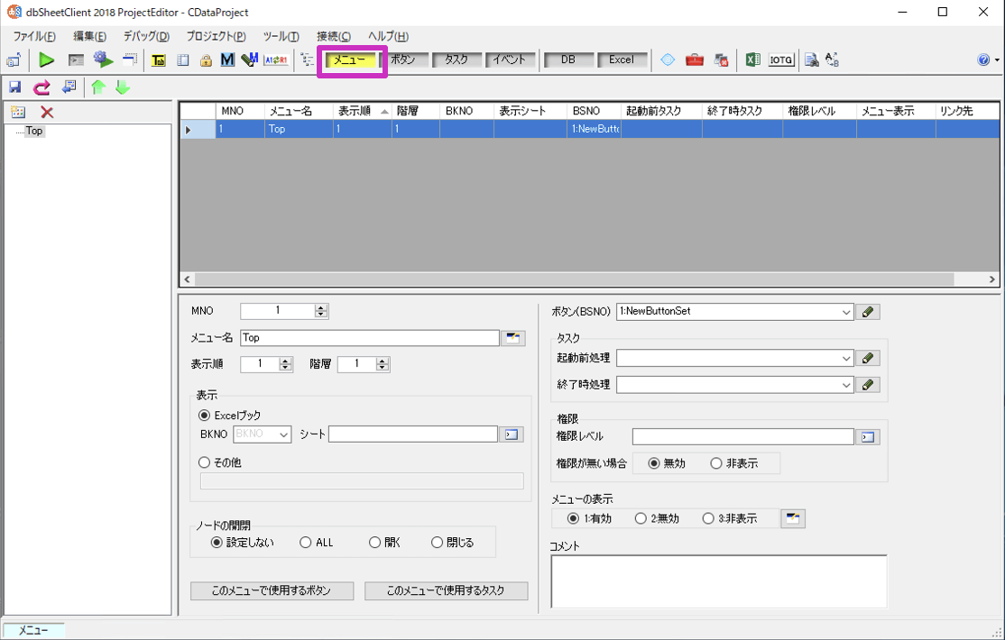This screenshot has height=640, width=1005.
Task: Click the Excel spreadsheet icon
Action: (753, 60)
